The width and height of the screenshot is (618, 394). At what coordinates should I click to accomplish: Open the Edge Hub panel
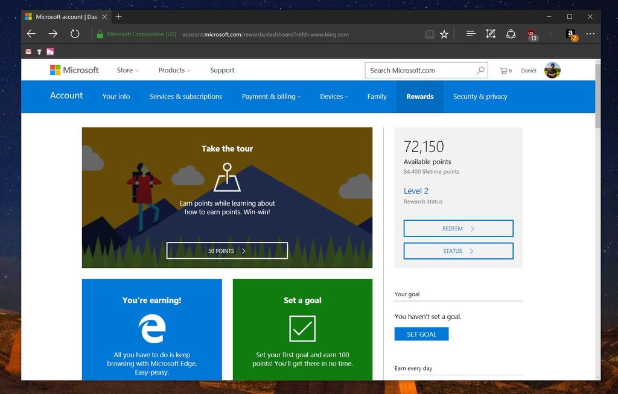470,34
